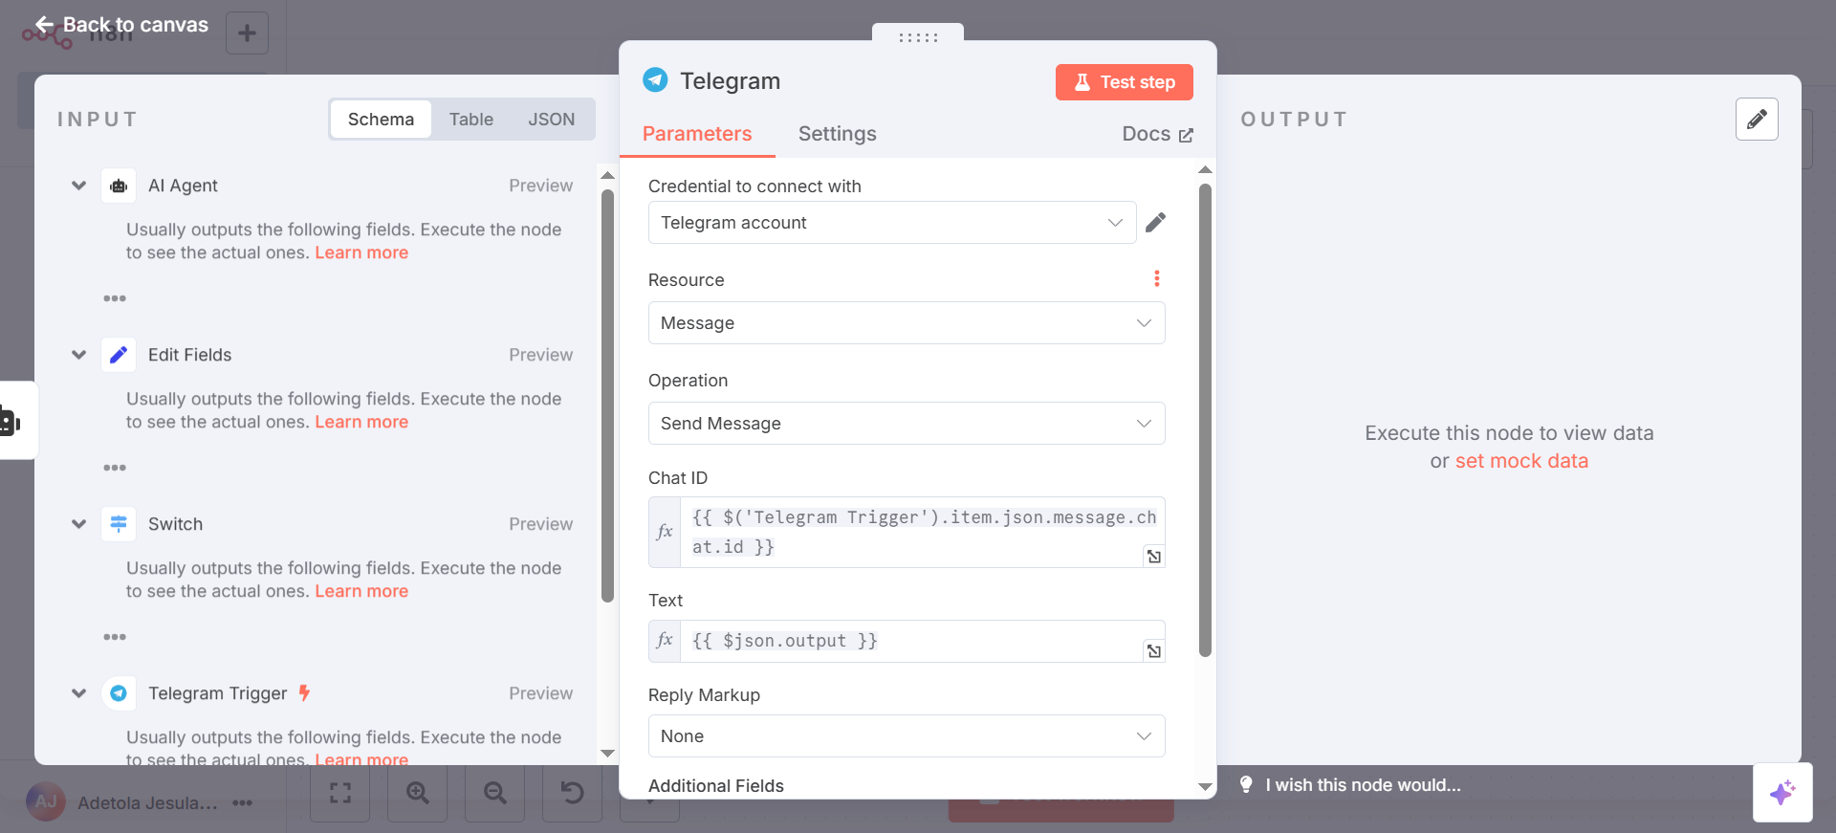Click the set mock data link
The width and height of the screenshot is (1836, 833).
(1521, 461)
